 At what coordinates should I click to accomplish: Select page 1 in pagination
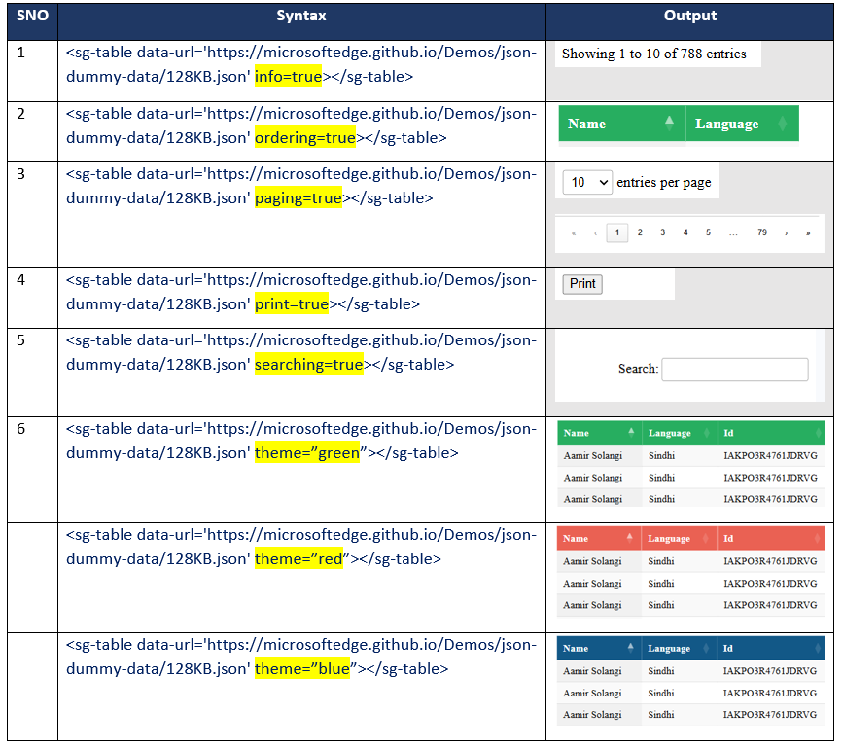tap(617, 232)
